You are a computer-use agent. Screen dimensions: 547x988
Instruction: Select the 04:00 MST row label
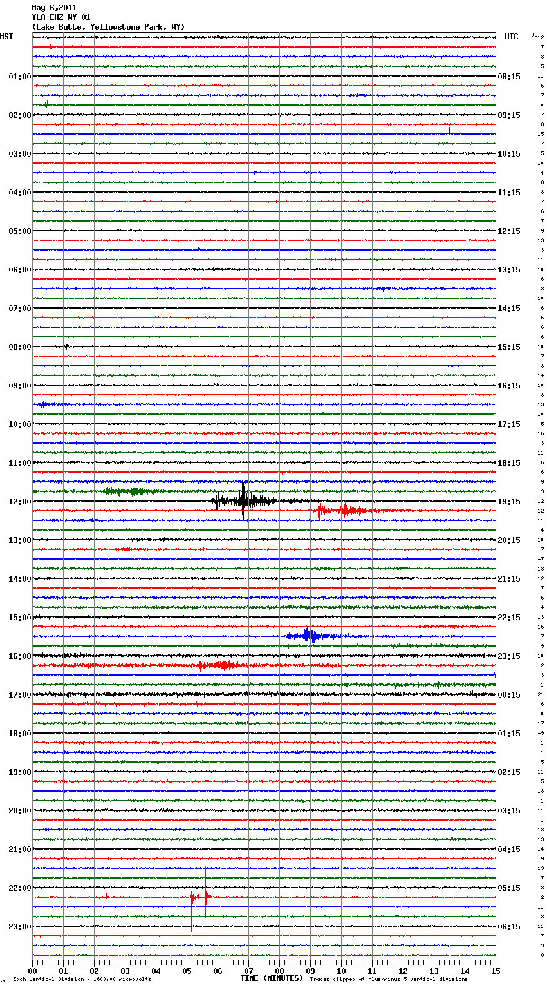click(x=20, y=193)
